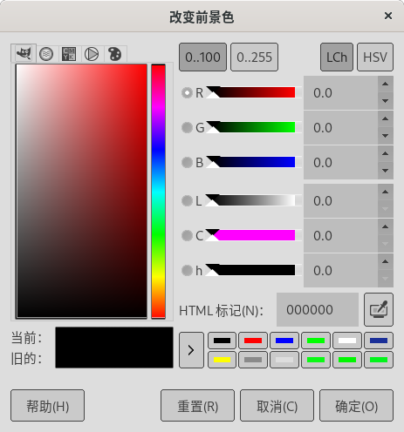404x432 pixels.
Task: Increase the L value with up arrow
Action: pos(386,192)
